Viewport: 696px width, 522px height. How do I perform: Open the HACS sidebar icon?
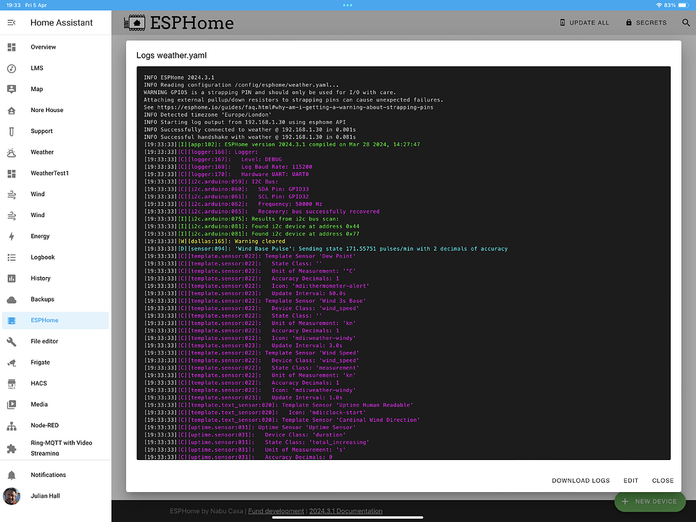tap(11, 383)
